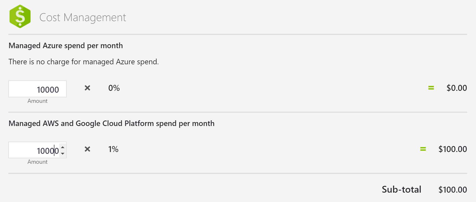Image resolution: width=476 pixels, height=202 pixels.
Task: Click the Managed AWS and Google Cloud heading
Action: click(x=111, y=123)
